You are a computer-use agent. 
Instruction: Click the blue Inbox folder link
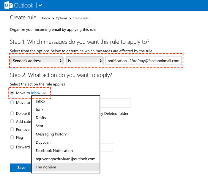[36, 93]
